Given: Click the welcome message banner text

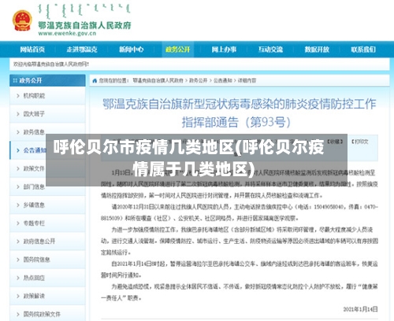Looking at the screenshot, I should 51,64.
